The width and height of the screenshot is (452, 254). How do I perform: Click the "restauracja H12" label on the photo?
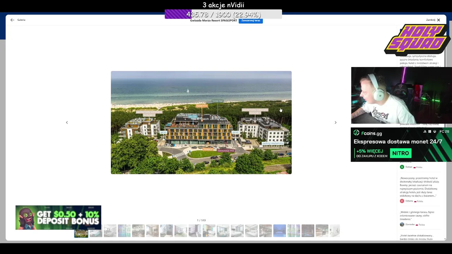[x=226, y=151]
